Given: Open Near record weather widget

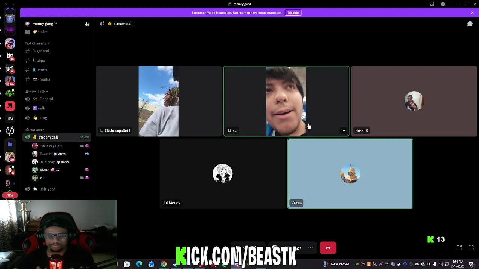Looking at the screenshot, I should (336, 264).
